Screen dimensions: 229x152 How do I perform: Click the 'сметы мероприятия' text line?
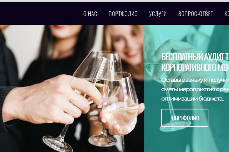pyautogui.click(x=195, y=89)
